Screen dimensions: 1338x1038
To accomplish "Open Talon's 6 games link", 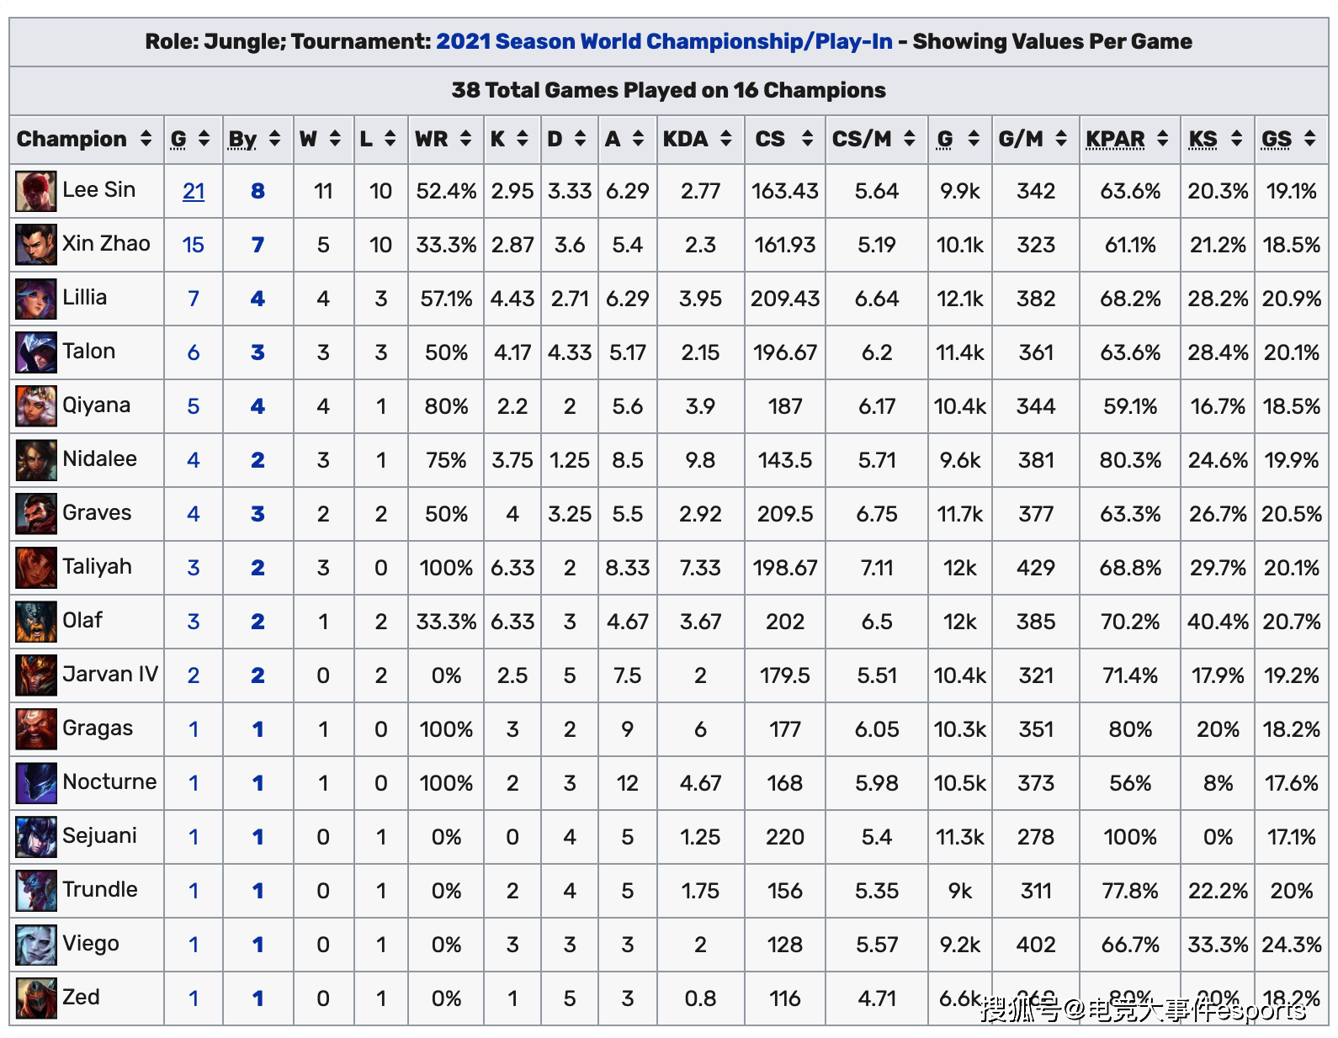I will tap(194, 353).
